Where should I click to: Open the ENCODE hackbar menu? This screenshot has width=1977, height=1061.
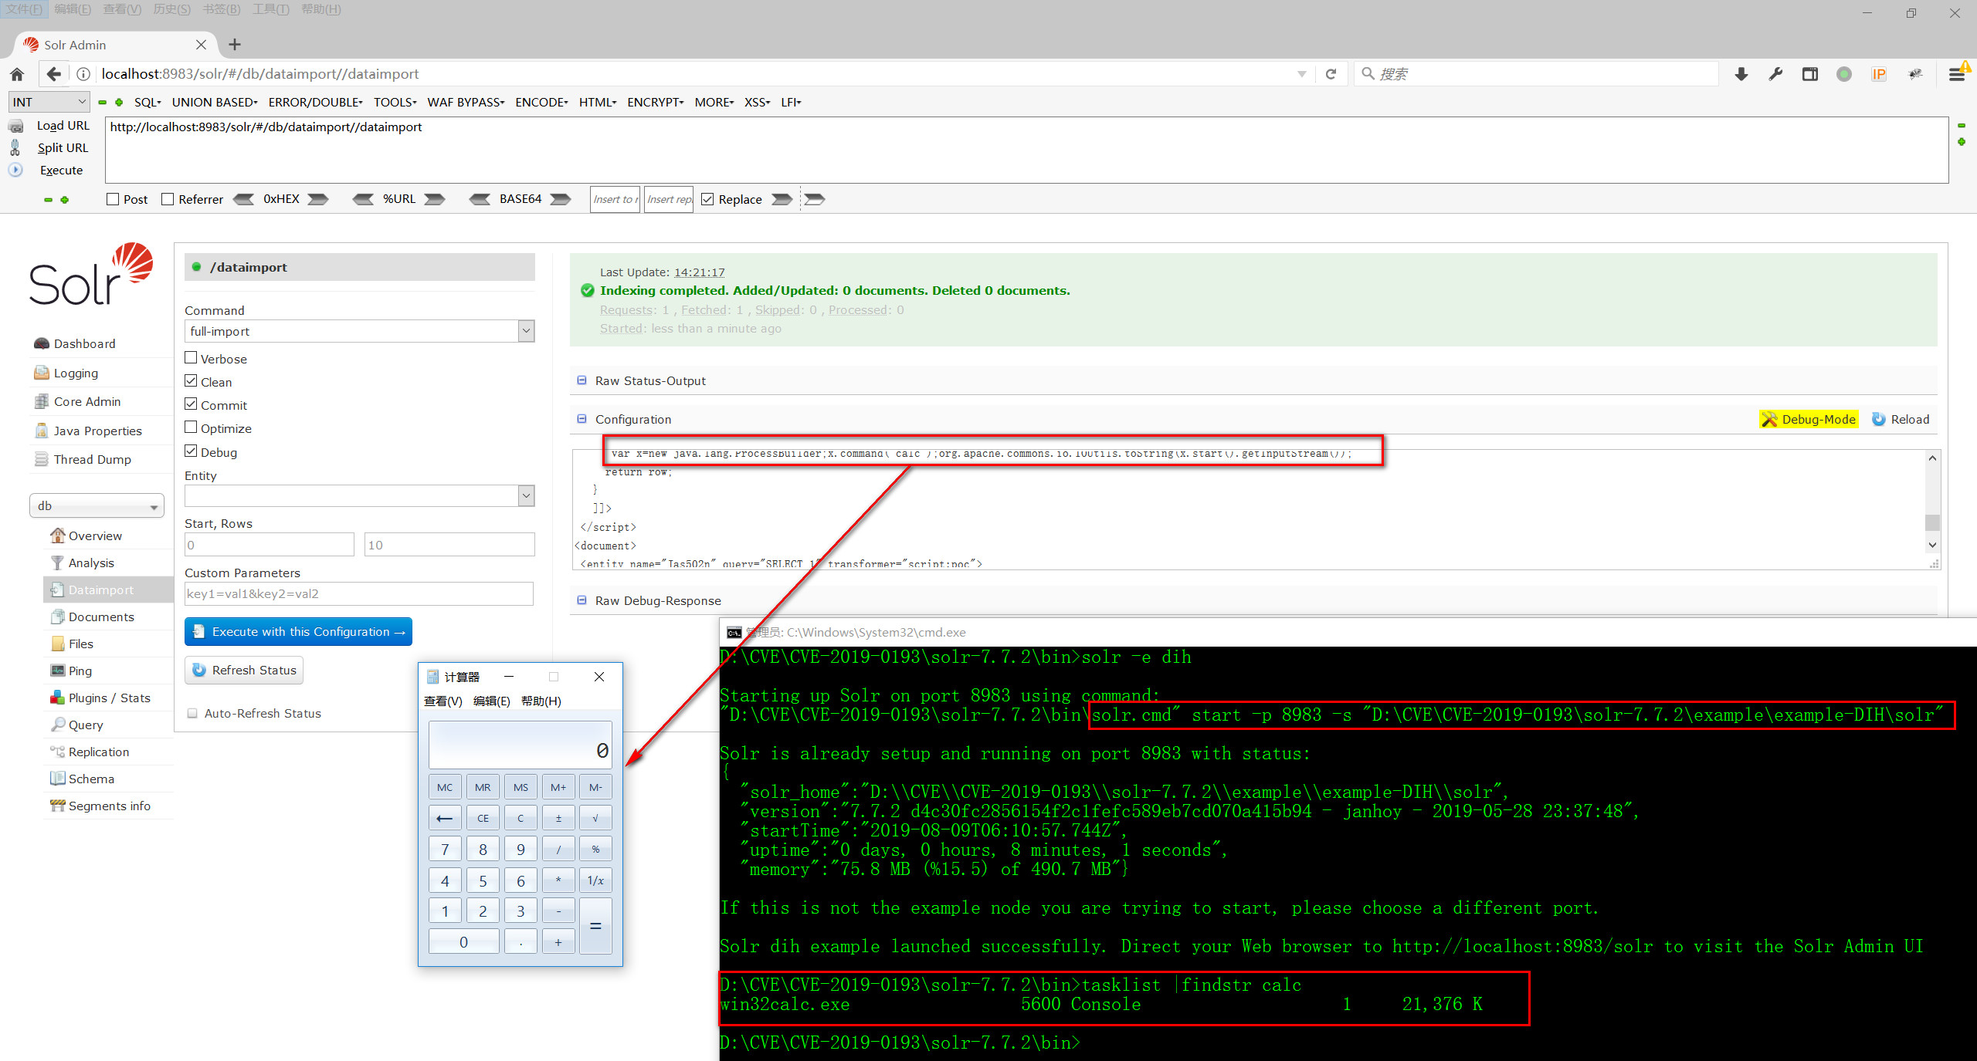pos(541,102)
